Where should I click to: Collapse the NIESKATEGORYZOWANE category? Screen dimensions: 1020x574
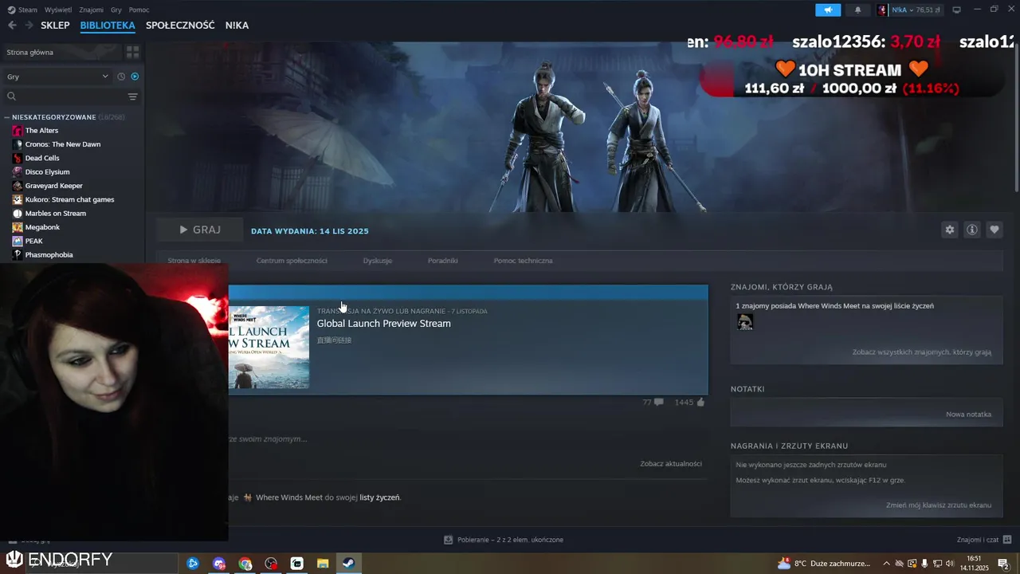[7, 117]
